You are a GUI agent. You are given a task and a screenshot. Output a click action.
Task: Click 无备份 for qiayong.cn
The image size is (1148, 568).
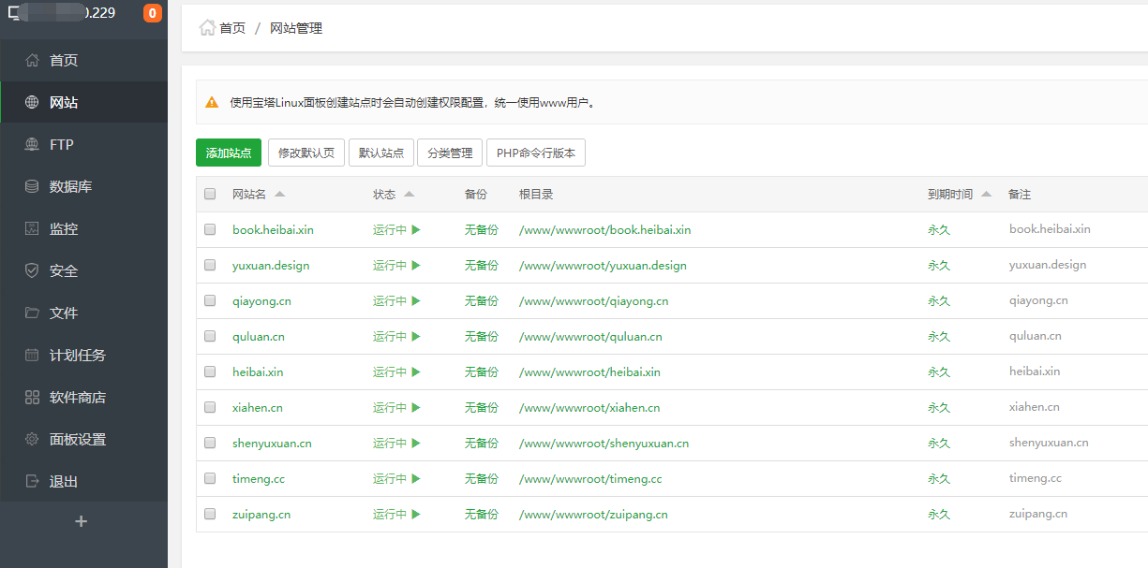click(482, 300)
